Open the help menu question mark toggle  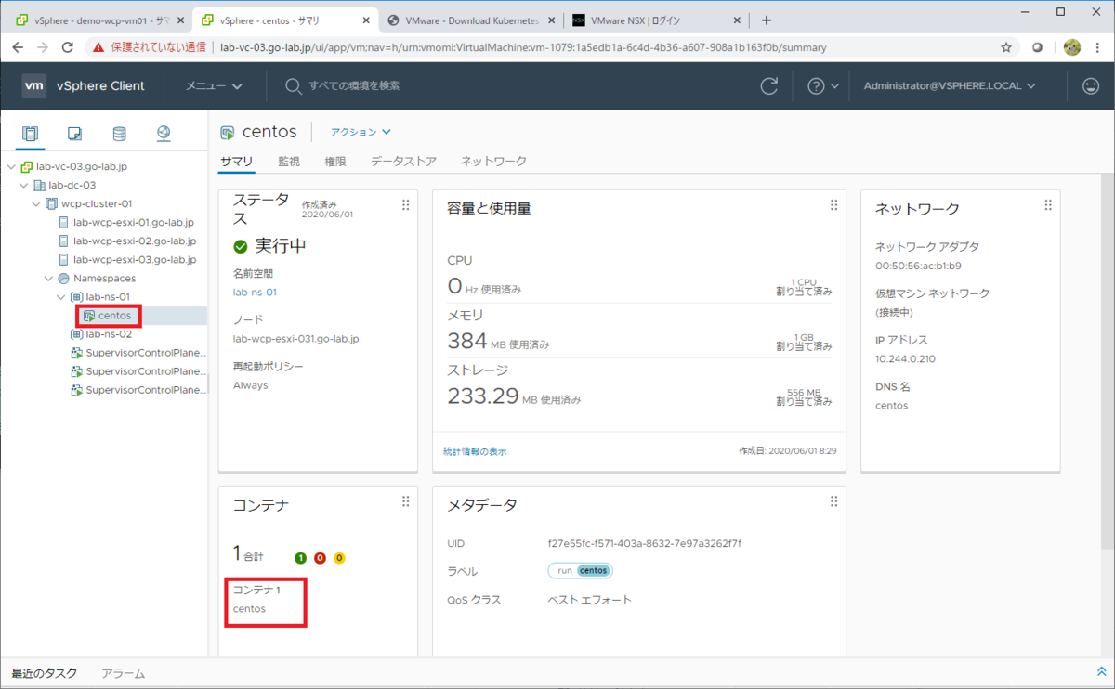point(818,85)
